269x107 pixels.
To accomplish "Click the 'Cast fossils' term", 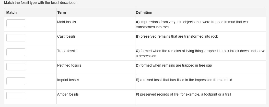I will click(x=66, y=36).
